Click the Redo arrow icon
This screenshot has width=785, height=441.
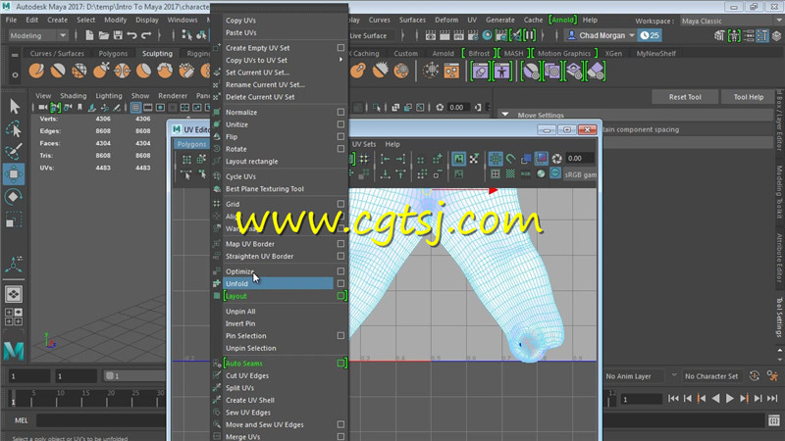[x=146, y=35]
